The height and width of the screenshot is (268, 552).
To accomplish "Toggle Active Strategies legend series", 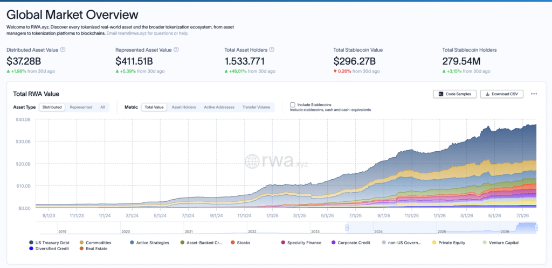I will click(149, 243).
